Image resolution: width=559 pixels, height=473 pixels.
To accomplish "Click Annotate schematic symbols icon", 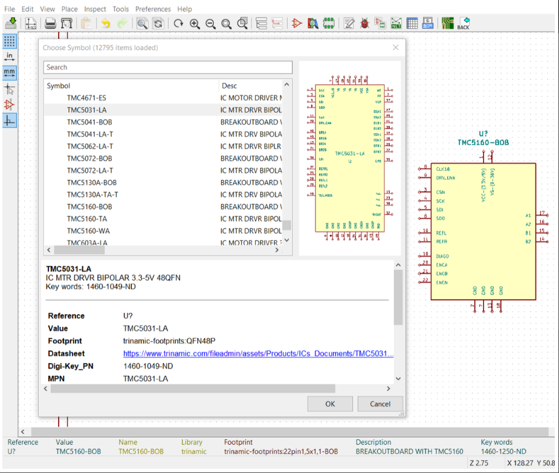I will coord(349,24).
